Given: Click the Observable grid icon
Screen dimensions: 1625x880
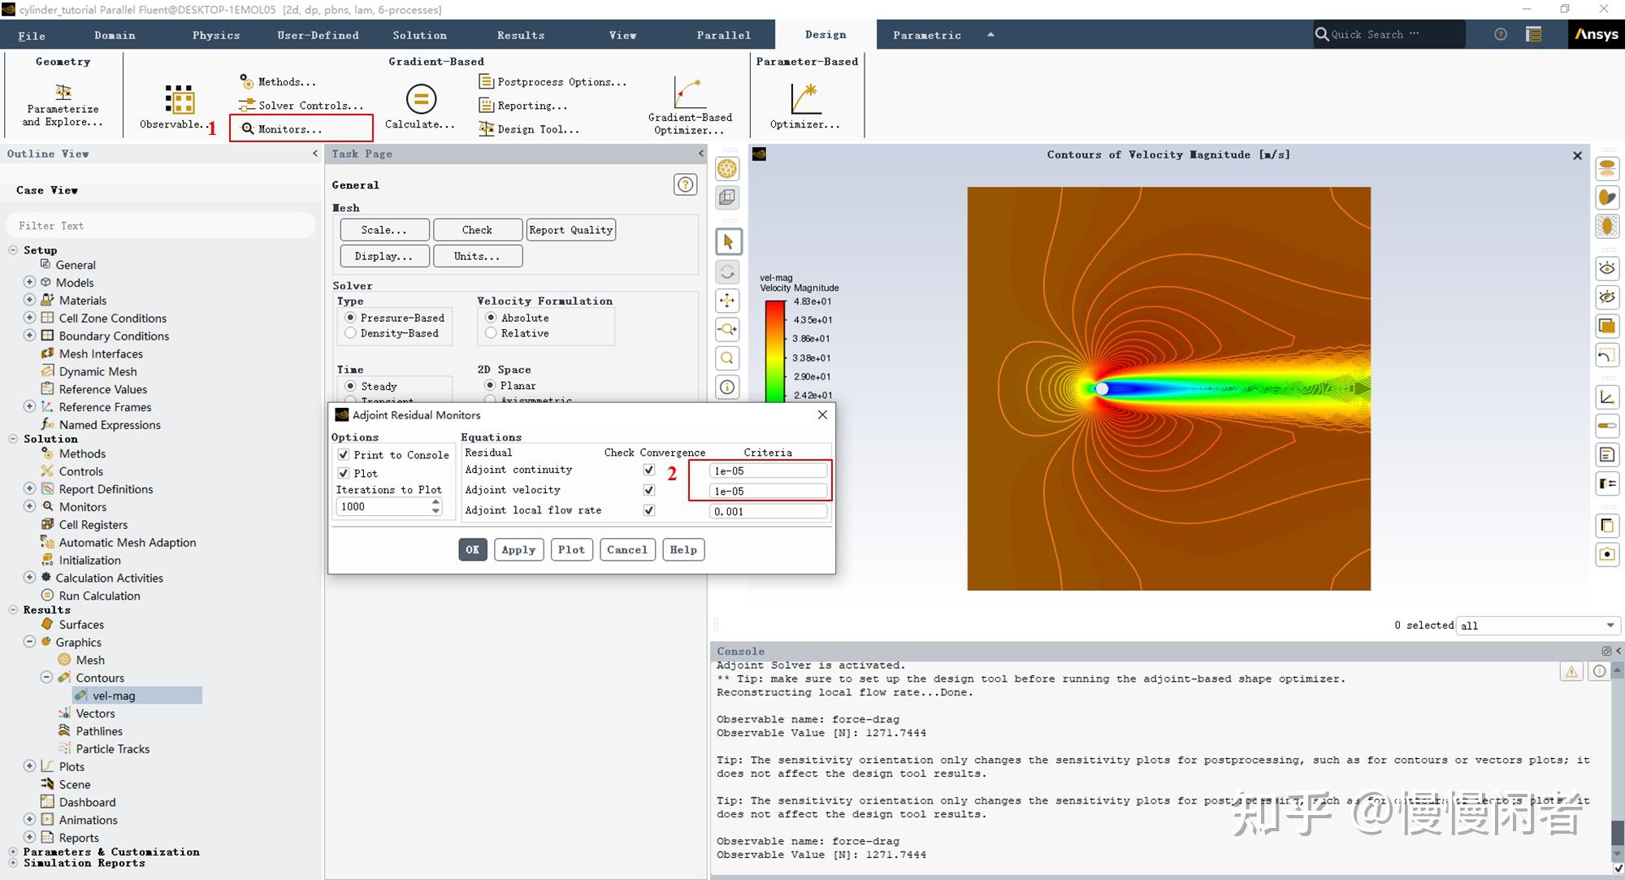Looking at the screenshot, I should [179, 99].
